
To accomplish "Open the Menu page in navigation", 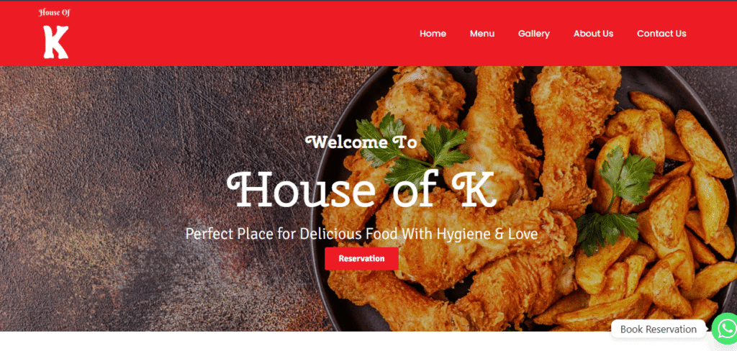I will click(x=482, y=33).
